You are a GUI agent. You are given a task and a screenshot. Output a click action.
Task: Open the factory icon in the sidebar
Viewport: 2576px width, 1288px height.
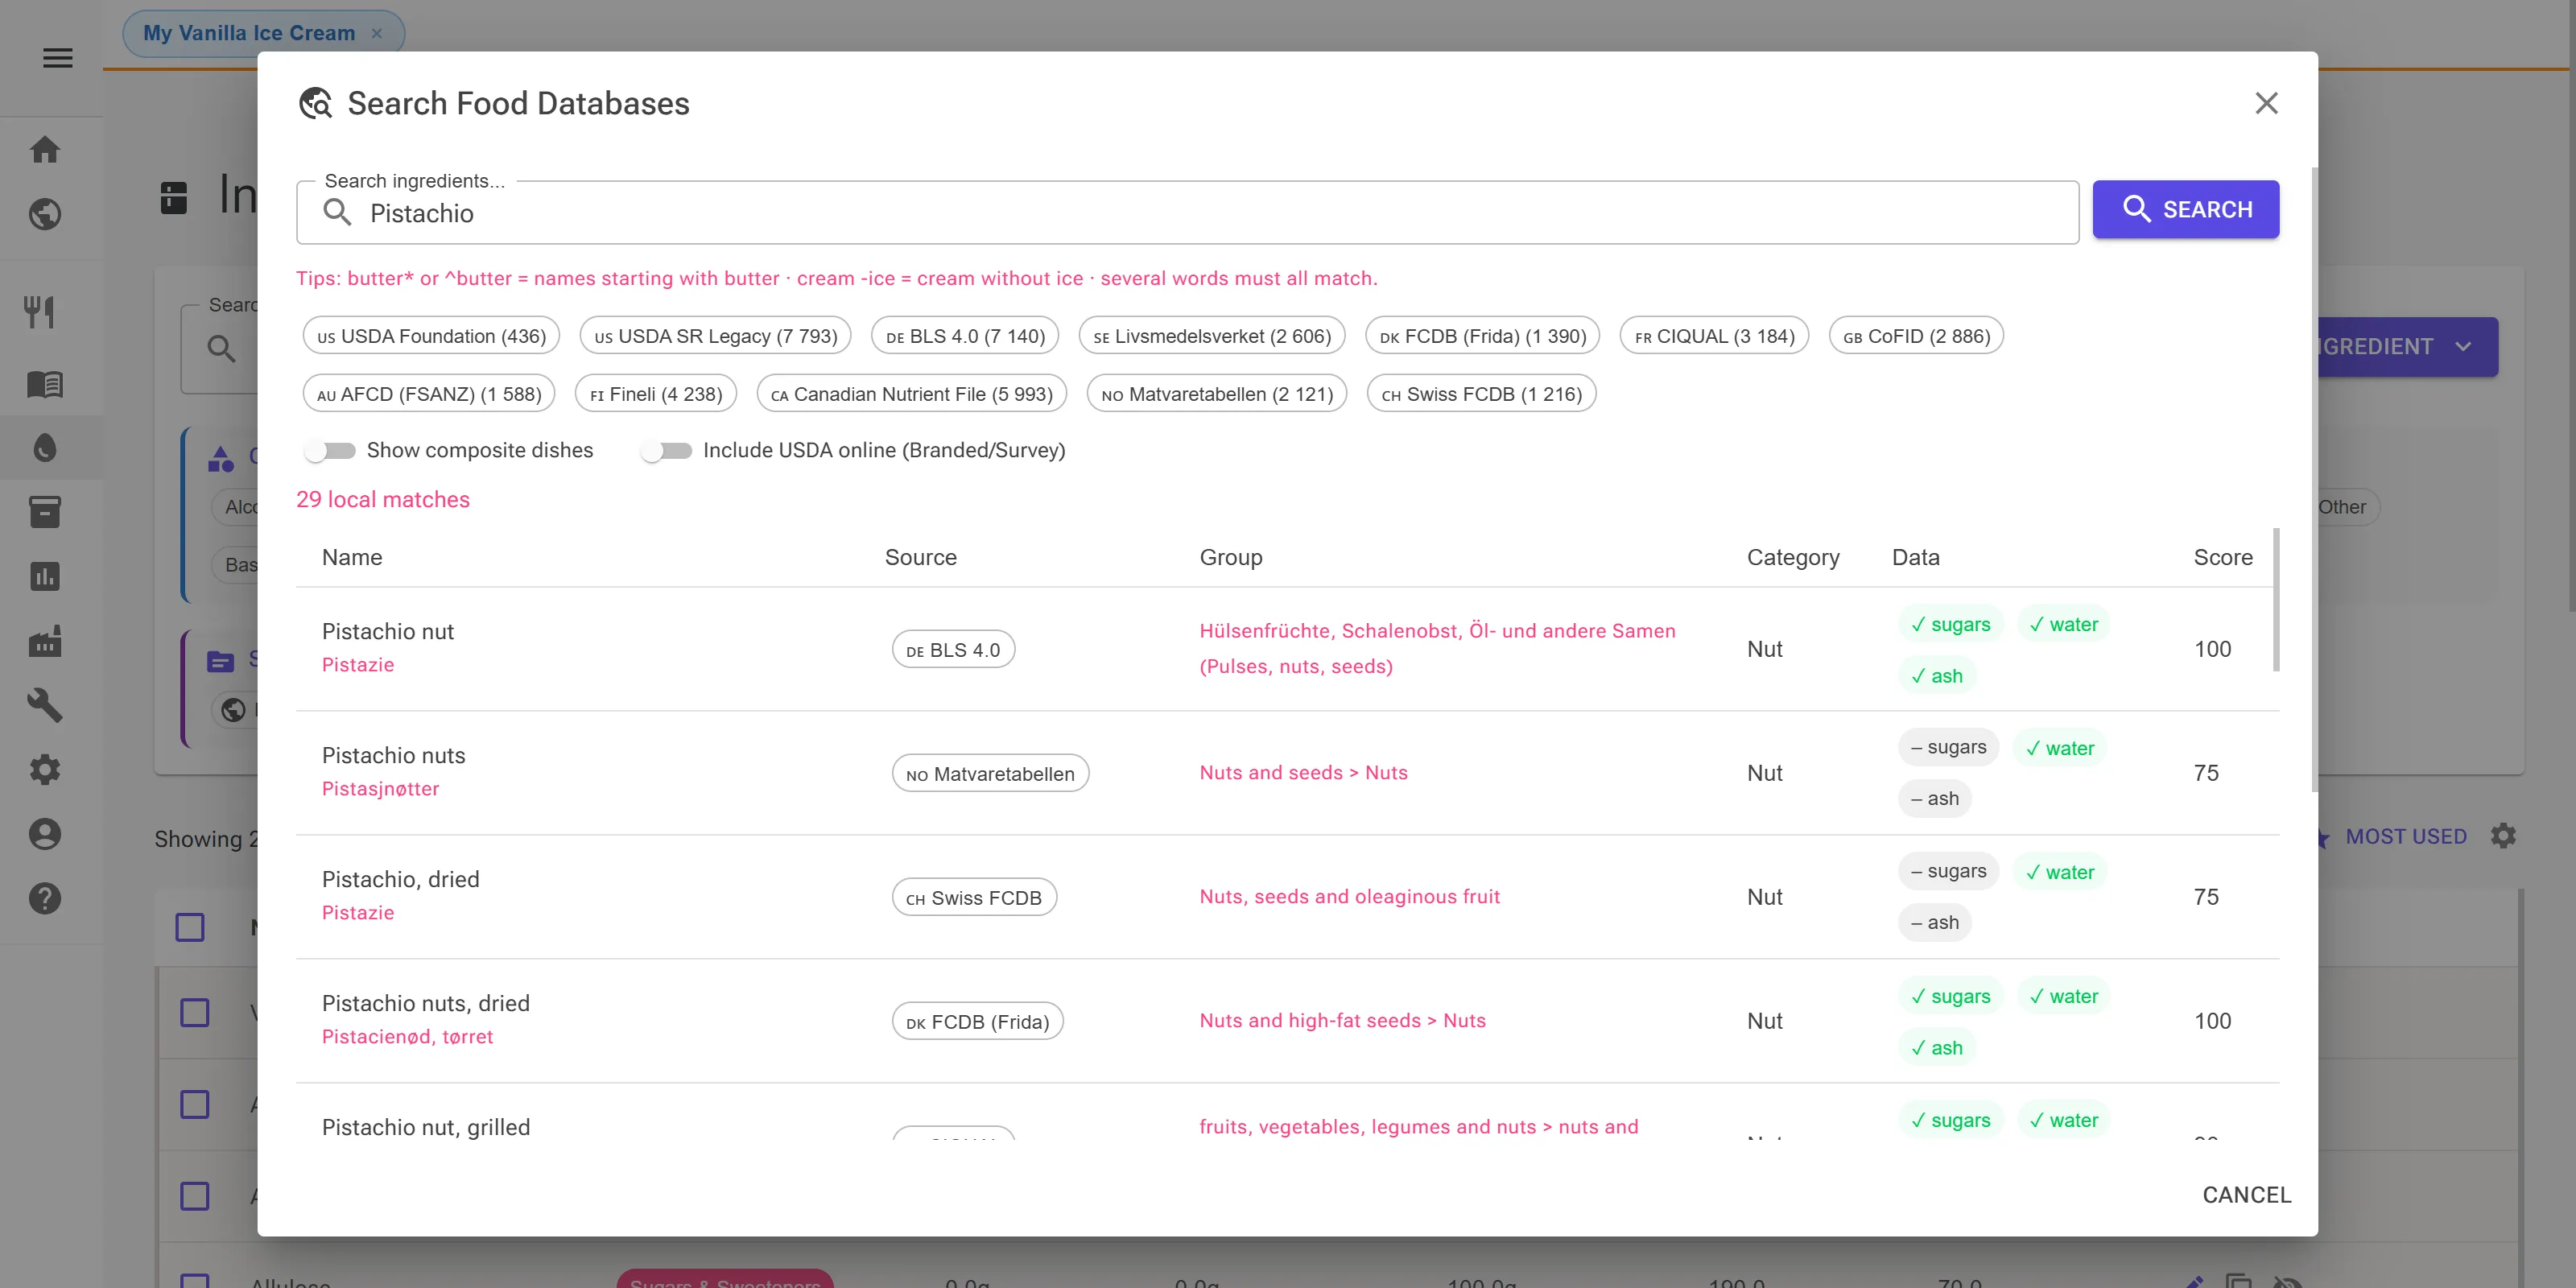[45, 641]
